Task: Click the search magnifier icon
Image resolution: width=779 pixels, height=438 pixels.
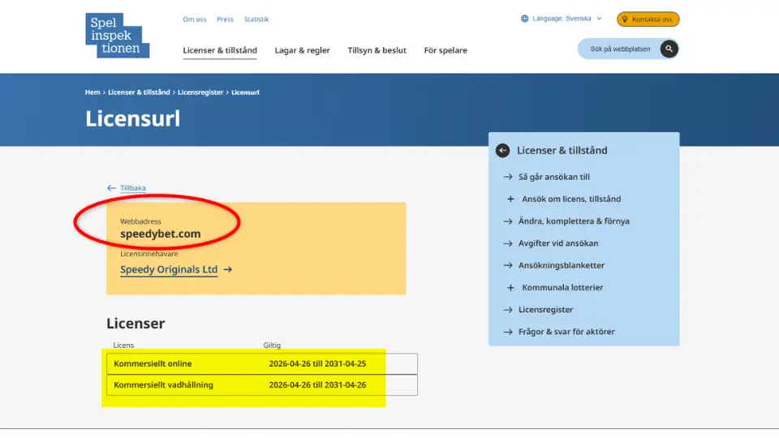Action: [669, 49]
